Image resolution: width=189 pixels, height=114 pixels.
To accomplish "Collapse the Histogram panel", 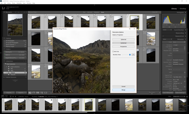I will tap(185, 12).
